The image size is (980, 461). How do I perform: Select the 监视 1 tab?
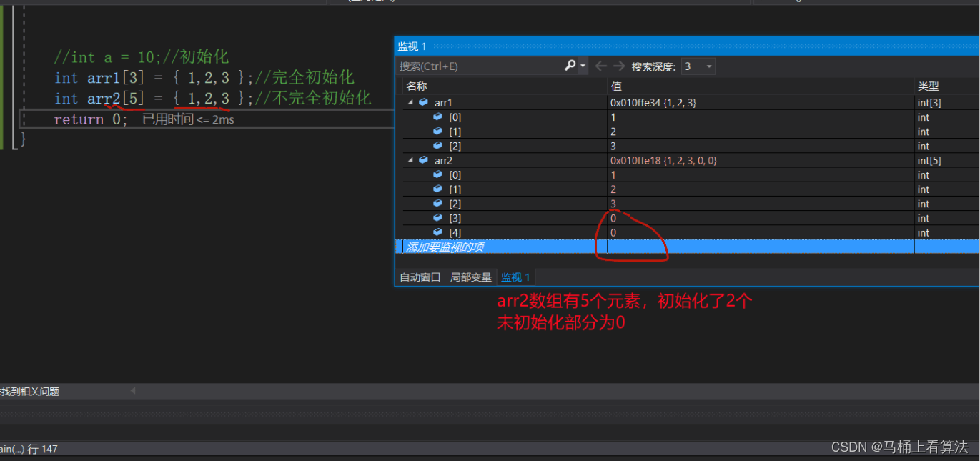(515, 277)
